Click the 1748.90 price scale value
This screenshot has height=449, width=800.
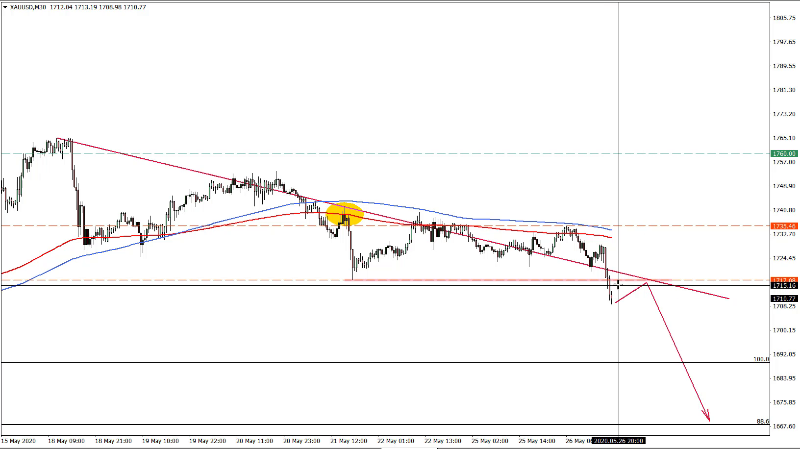[784, 186]
